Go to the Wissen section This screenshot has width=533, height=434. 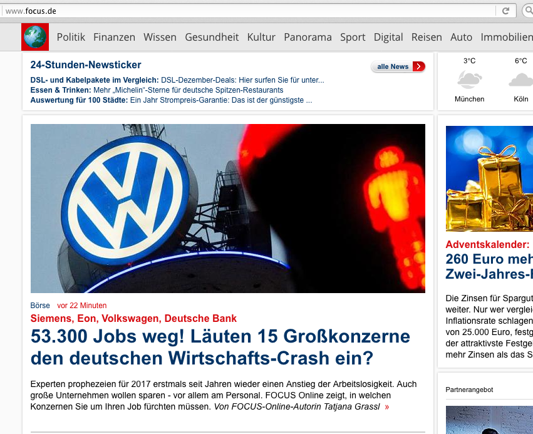click(160, 37)
